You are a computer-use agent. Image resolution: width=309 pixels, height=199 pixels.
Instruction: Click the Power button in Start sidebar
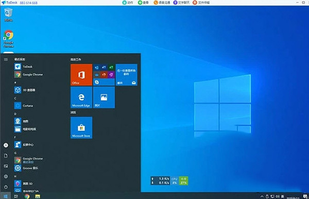point(6,187)
